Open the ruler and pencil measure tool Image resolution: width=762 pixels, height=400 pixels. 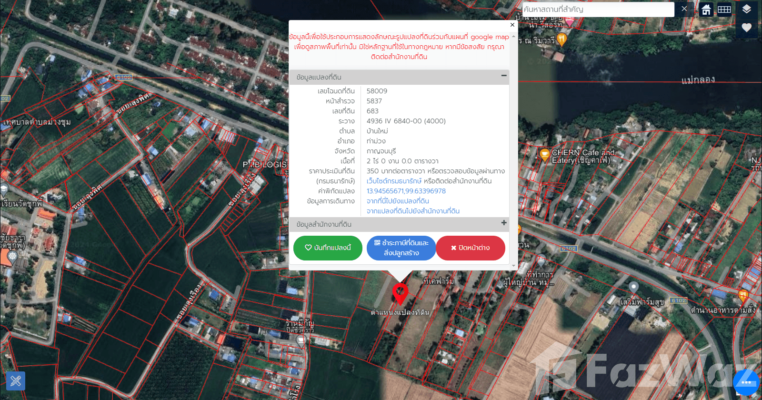[16, 381]
